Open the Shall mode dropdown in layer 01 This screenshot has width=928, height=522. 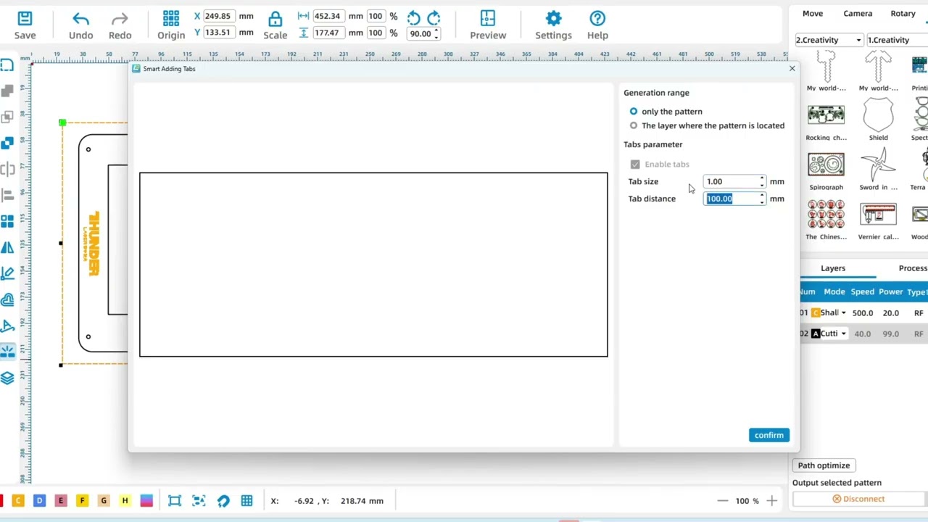pyautogui.click(x=843, y=313)
